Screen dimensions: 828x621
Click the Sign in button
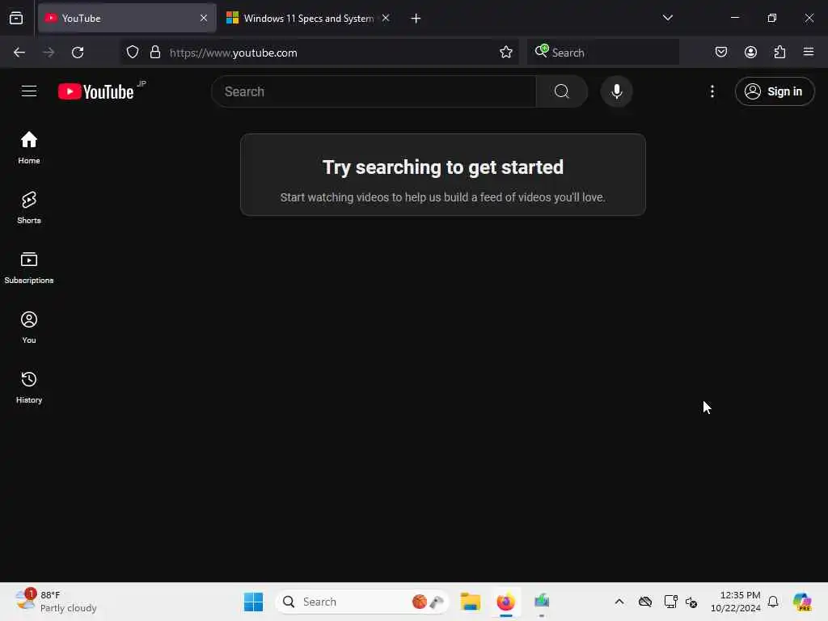(x=775, y=91)
